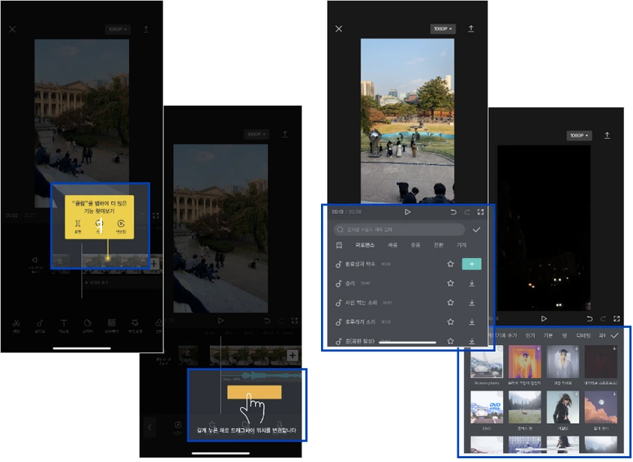Close the editor in the first phone screen
This screenshot has height=462, width=633.
(x=13, y=29)
